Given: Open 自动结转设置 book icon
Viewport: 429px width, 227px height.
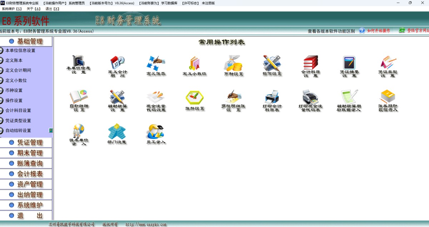Looking at the screenshot, I should [x=79, y=96].
